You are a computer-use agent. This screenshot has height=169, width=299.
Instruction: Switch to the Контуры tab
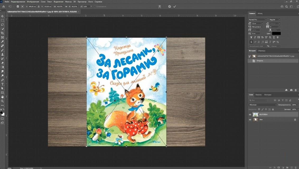pos(268,95)
